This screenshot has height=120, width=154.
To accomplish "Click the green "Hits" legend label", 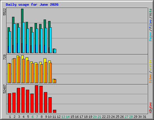I will click(150, 12).
